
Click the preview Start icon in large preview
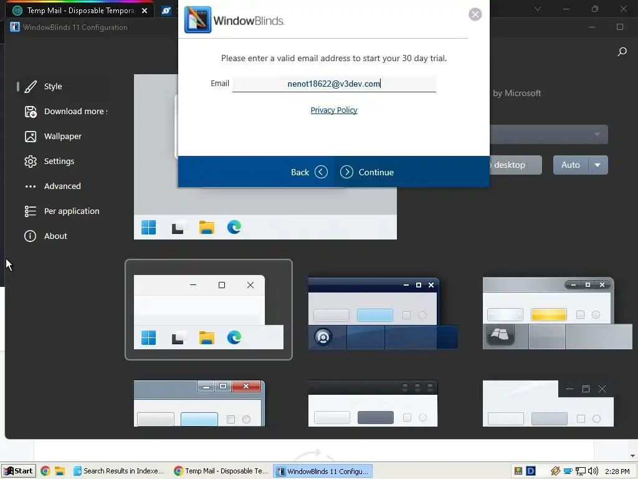pos(148,227)
